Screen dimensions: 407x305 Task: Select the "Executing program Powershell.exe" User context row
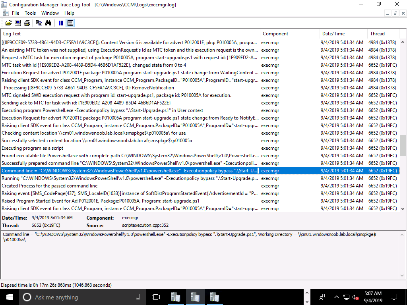click(x=200, y=110)
